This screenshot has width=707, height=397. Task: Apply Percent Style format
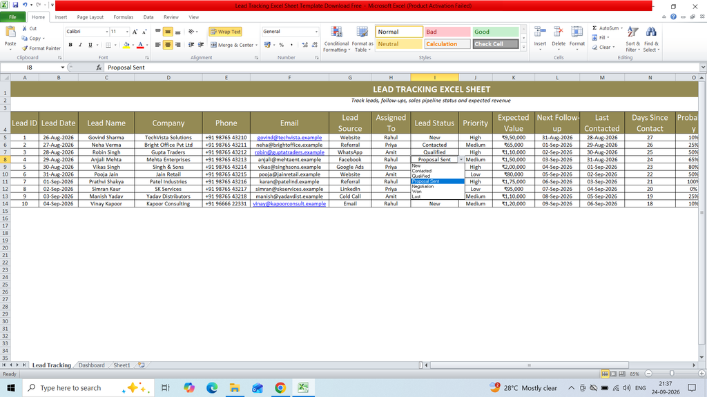point(282,45)
